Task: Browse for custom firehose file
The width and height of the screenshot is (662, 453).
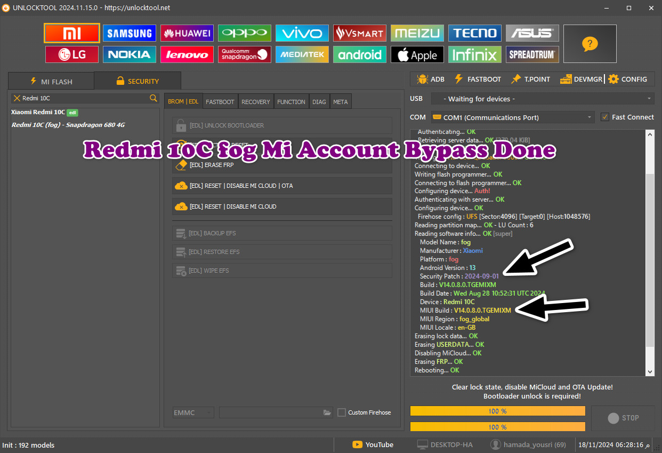Action: tap(327, 412)
